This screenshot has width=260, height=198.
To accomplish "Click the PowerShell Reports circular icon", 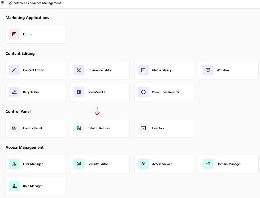I will point(143,92).
